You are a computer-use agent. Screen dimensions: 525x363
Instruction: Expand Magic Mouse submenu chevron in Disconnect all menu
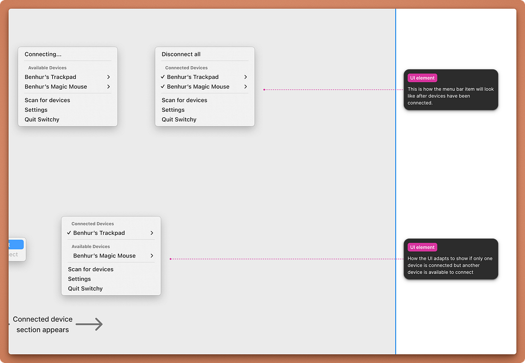click(246, 87)
